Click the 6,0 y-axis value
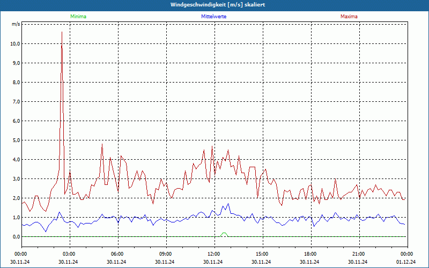The width and height of the screenshot is (429, 268). pos(17,121)
